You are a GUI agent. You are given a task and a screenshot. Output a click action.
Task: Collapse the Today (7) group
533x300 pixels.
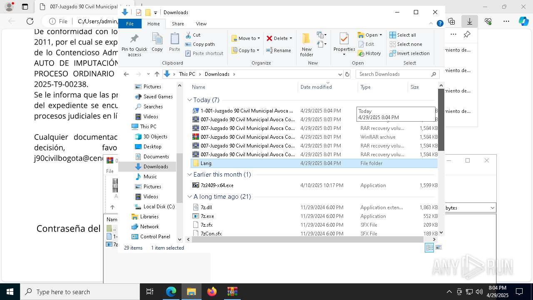(189, 100)
